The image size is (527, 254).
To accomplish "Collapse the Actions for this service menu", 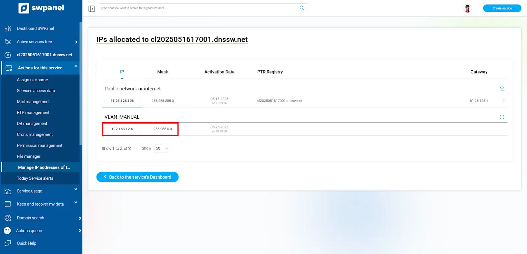I will pyautogui.click(x=76, y=66).
